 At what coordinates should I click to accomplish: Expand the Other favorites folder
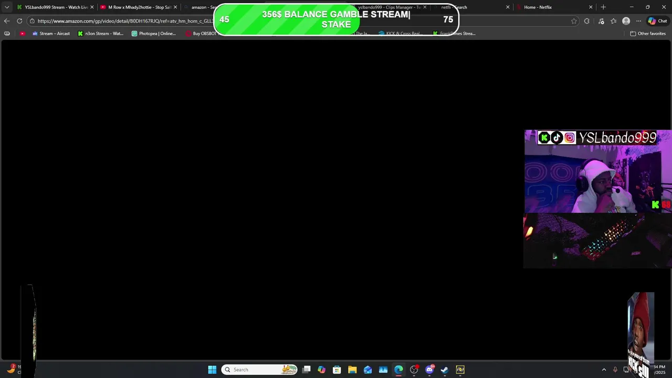(648, 34)
